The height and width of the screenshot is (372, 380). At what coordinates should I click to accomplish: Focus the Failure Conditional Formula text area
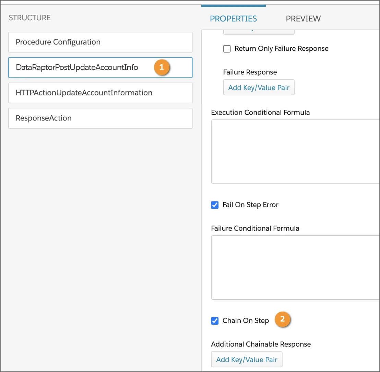[295, 267]
